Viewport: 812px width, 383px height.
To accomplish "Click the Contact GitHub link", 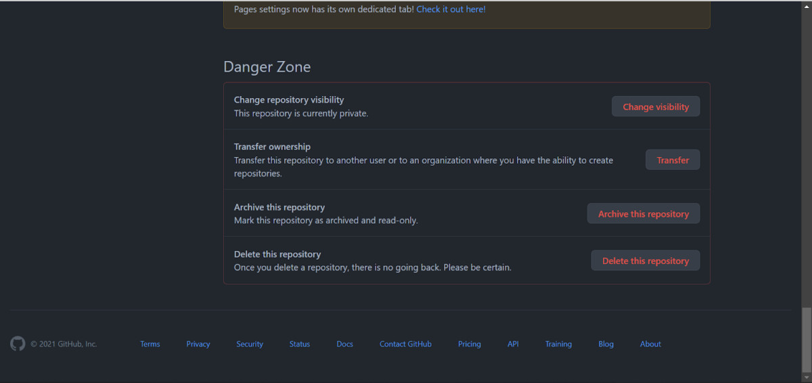I will pyautogui.click(x=405, y=344).
